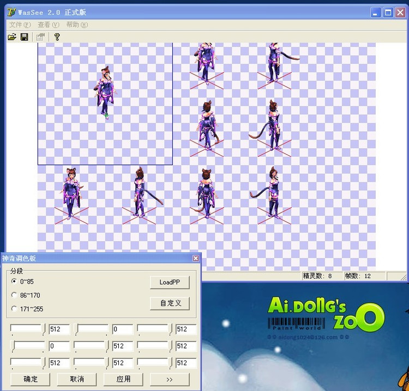Click the open file folder icon

click(x=12, y=37)
